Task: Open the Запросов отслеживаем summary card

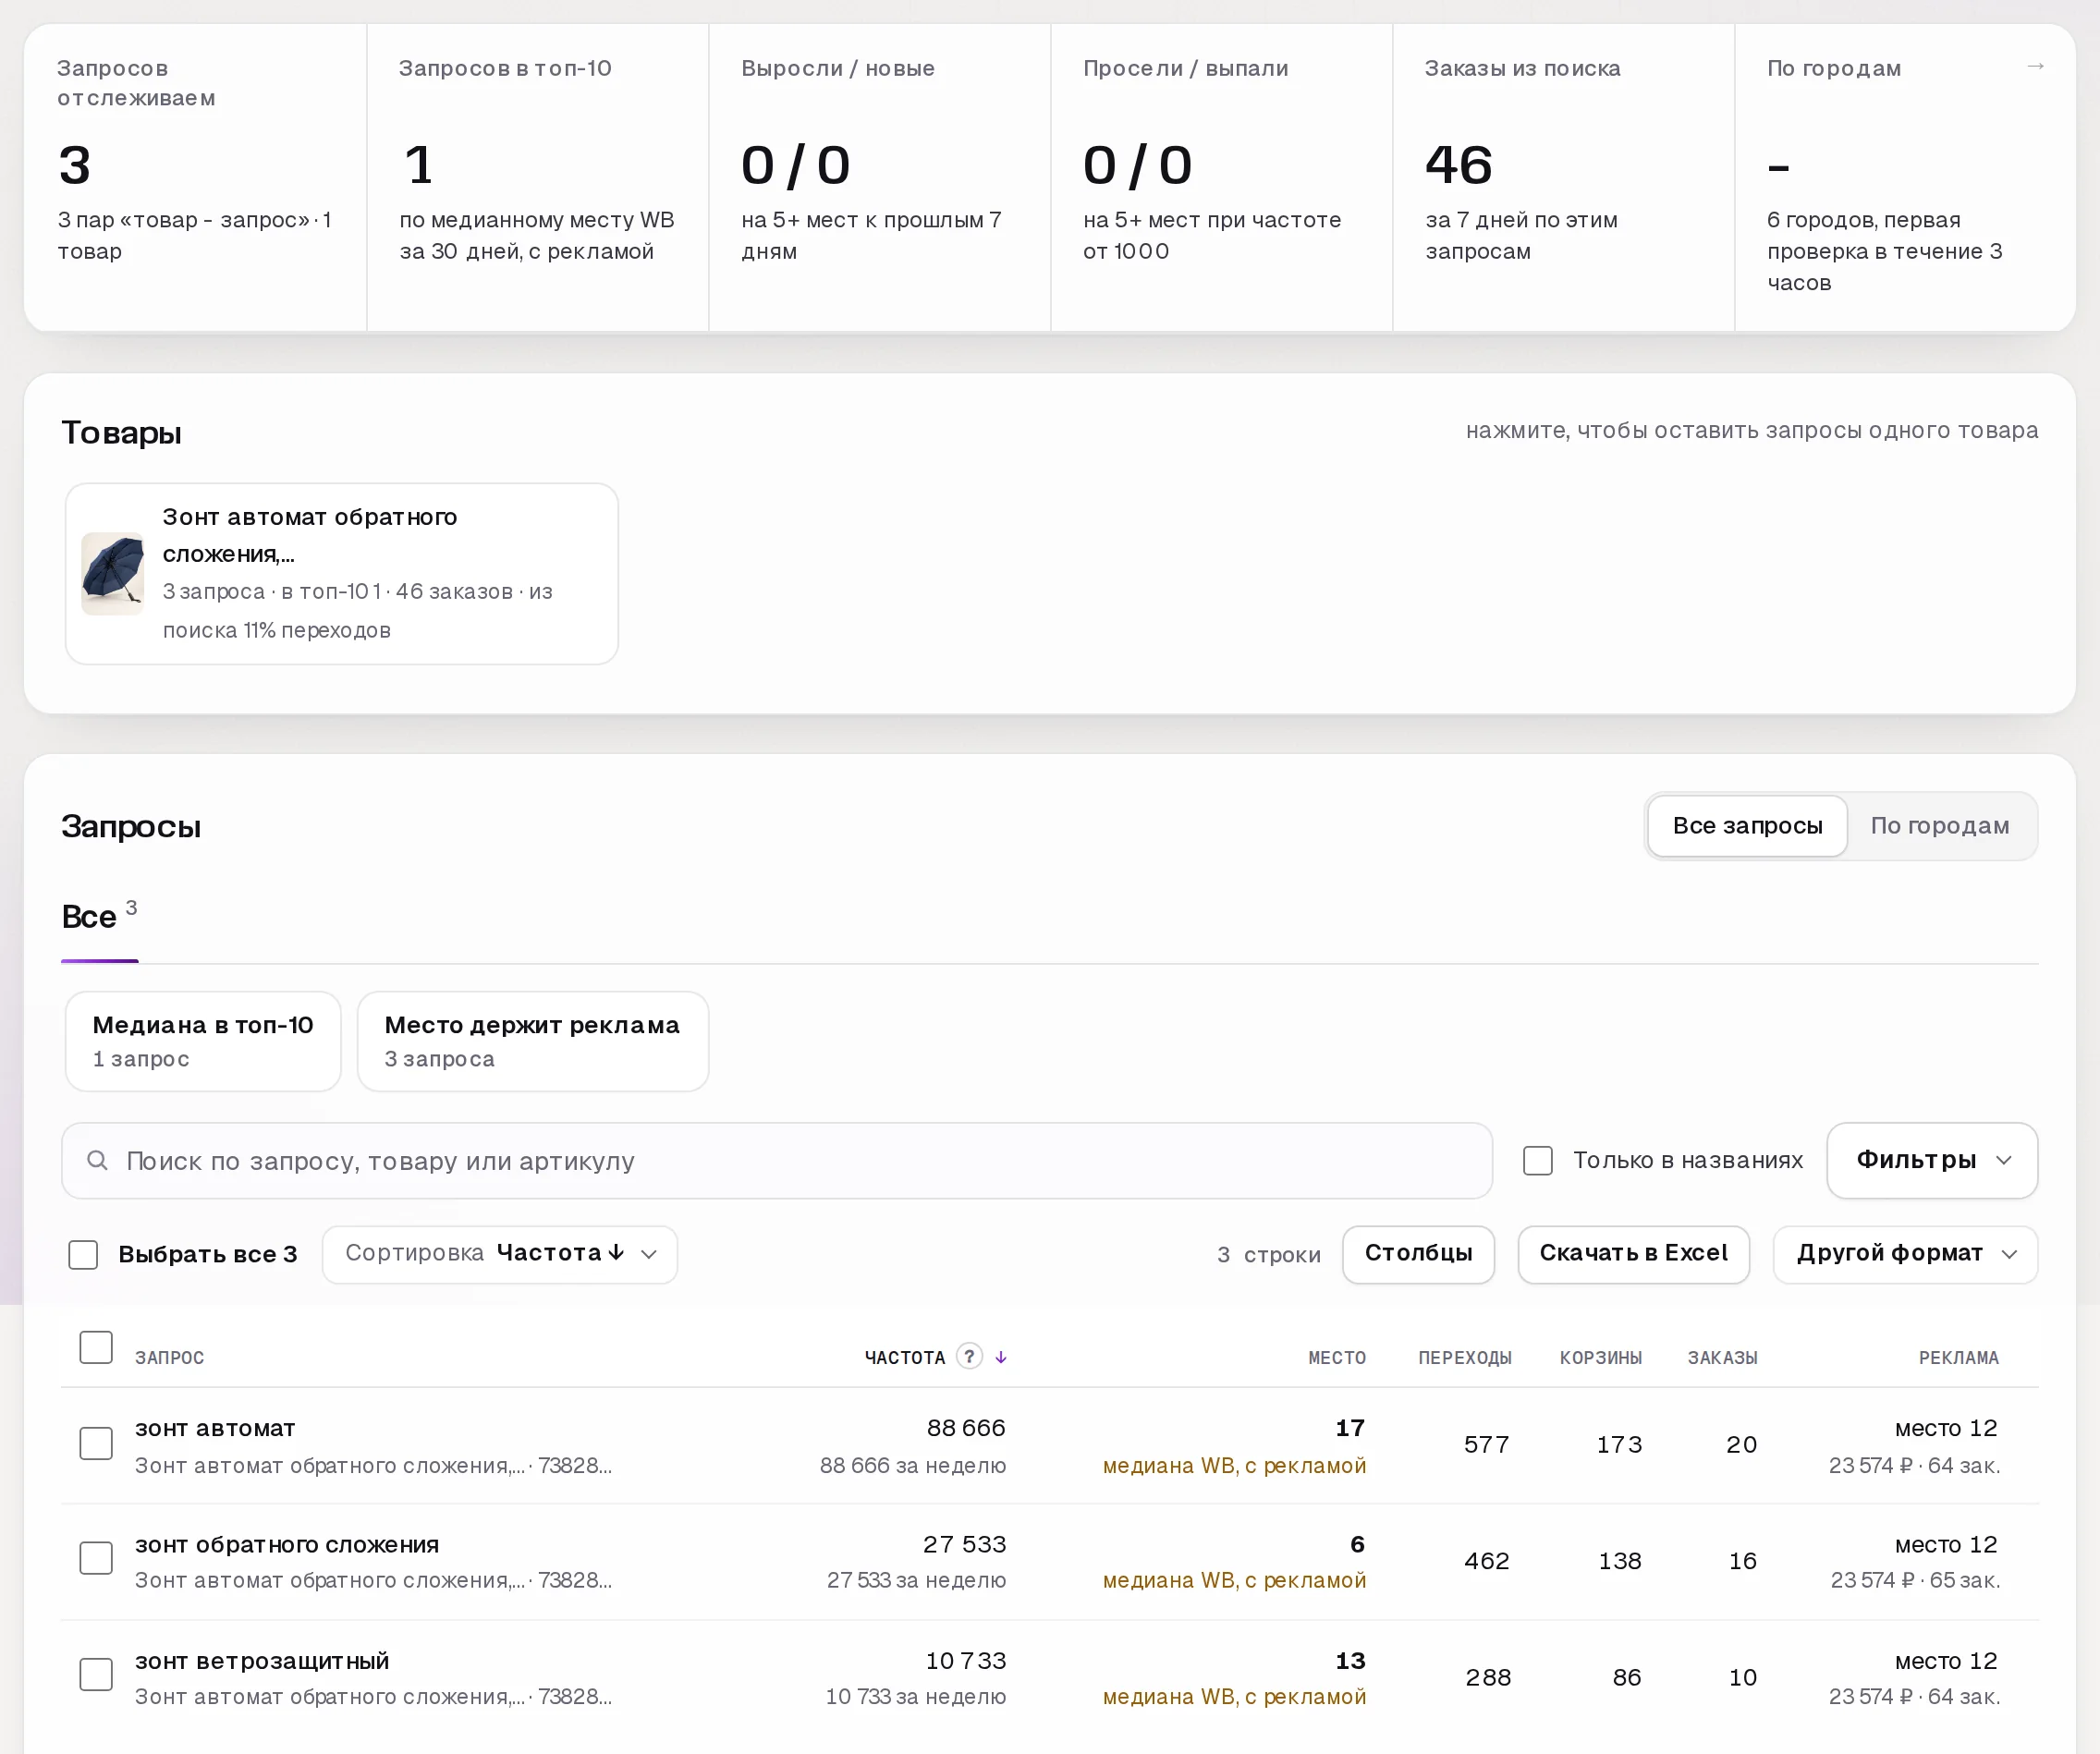Action: pyautogui.click(x=195, y=177)
